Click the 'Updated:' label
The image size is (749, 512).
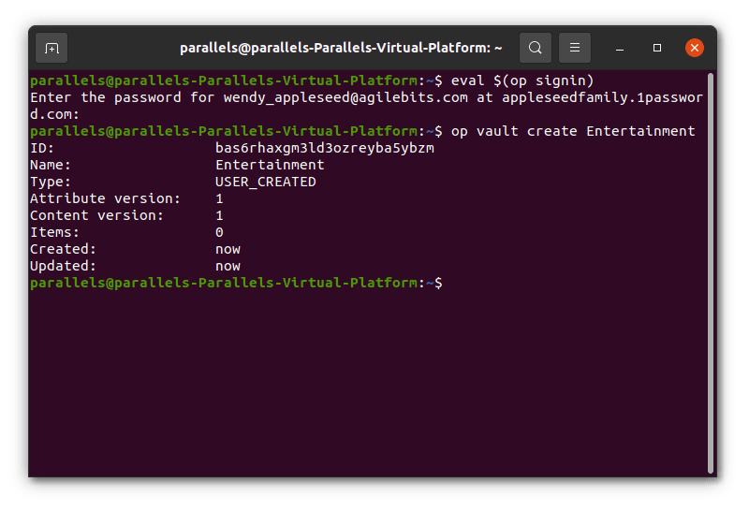(x=63, y=266)
